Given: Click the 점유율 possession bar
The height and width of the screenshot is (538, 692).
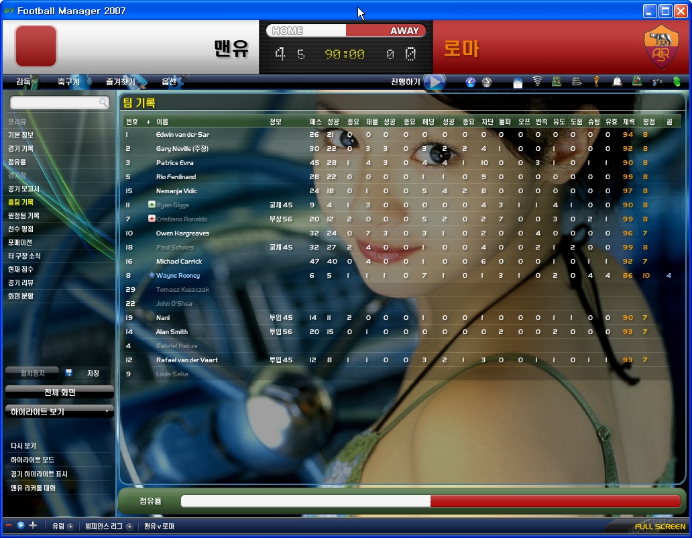Looking at the screenshot, I should 430,501.
